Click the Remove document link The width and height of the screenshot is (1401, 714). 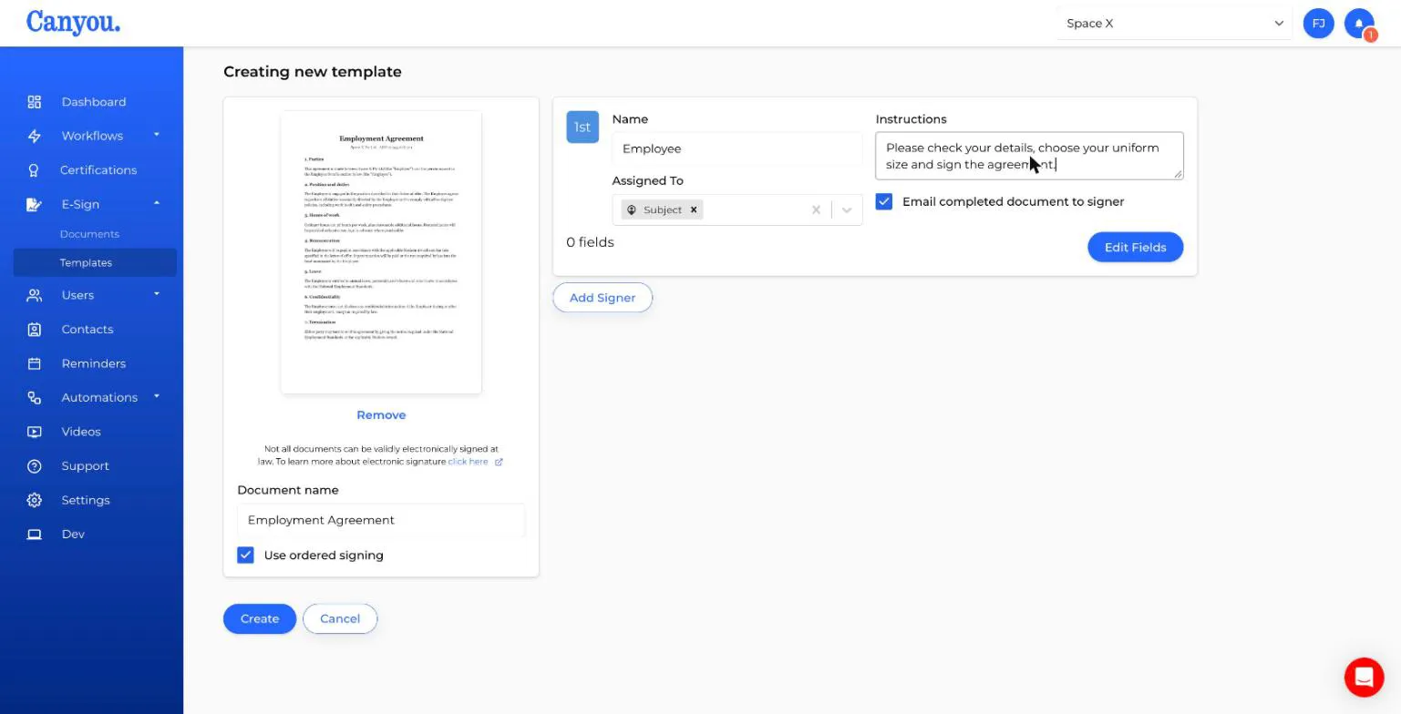[x=381, y=415]
